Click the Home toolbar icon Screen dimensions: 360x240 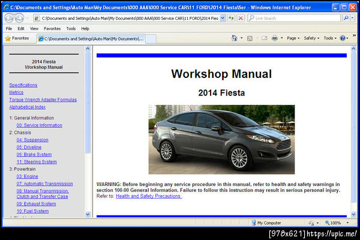(235, 38)
